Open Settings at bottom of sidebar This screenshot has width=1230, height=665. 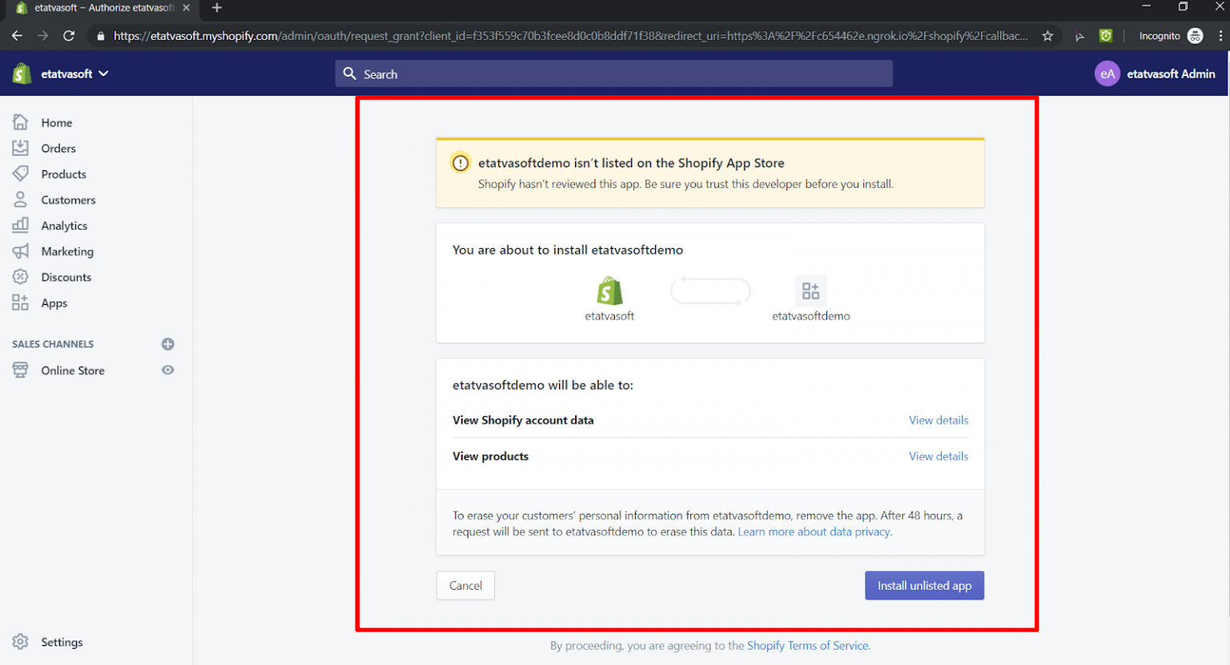50,642
